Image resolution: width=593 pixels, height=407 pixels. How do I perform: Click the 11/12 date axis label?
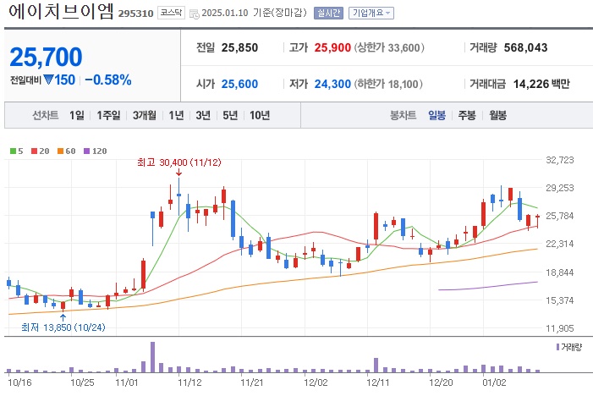[189, 382]
